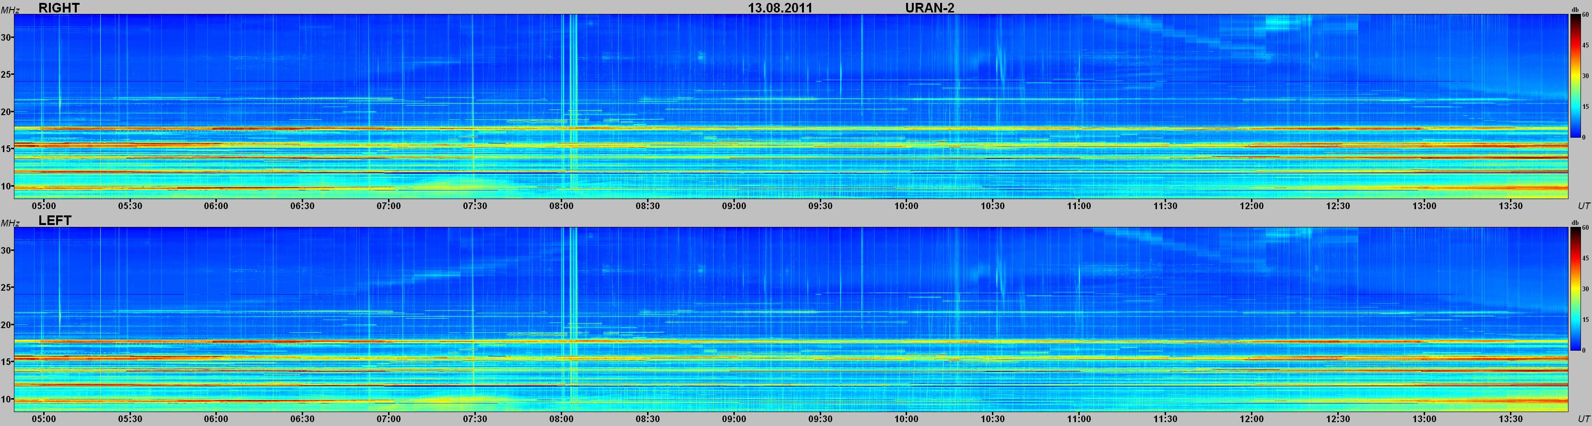Viewport: 1592px width, 426px height.
Task: Pick the 07:00 time label under LEFT panel
Action: click(x=389, y=419)
